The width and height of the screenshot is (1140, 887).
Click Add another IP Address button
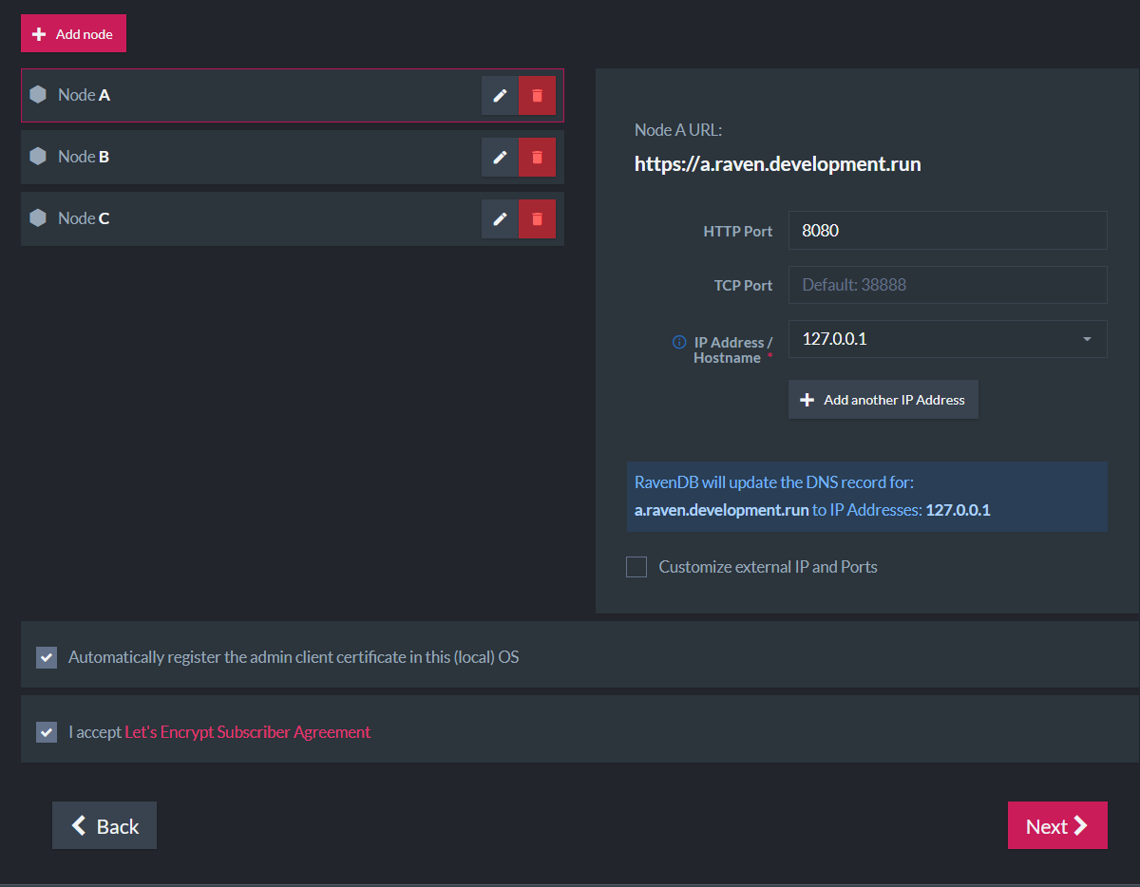(883, 400)
